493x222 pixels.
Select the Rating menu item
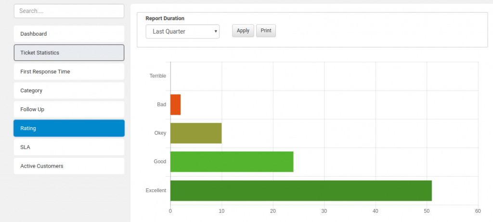69,128
